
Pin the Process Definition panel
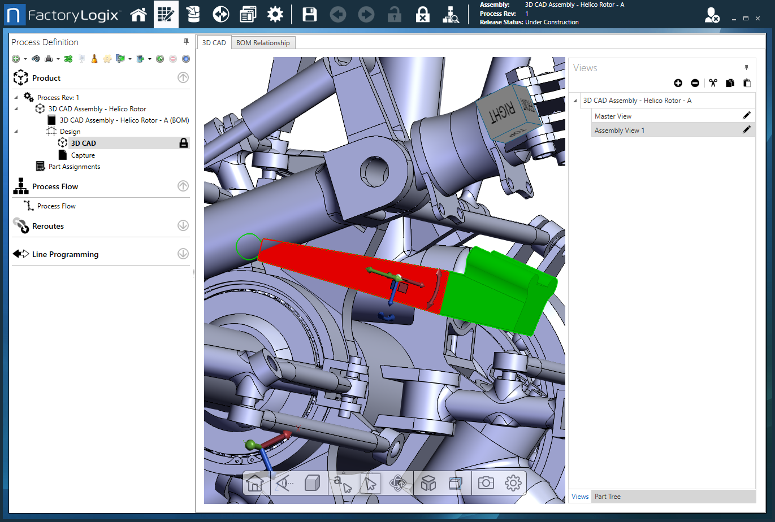coord(185,42)
